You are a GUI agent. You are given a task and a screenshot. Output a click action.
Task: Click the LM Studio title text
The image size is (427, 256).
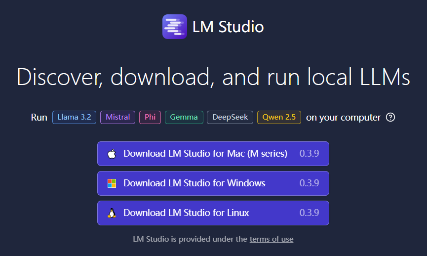point(228,27)
